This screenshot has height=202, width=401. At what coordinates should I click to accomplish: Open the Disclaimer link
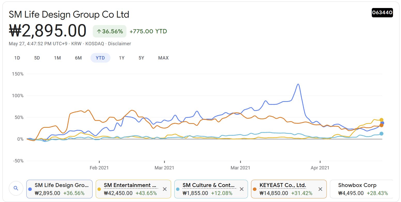(x=119, y=44)
